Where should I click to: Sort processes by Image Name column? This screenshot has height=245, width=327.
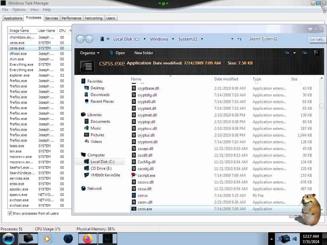click(22, 30)
